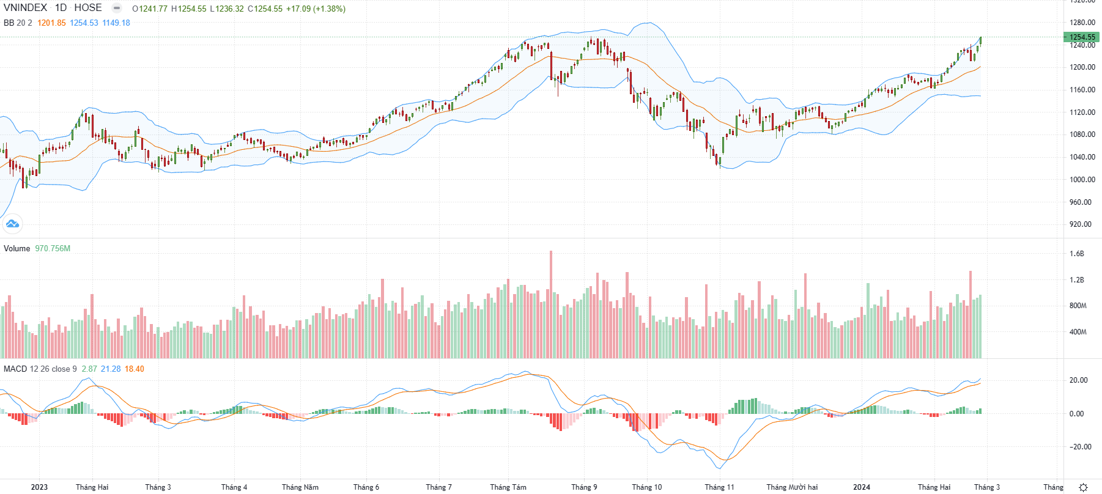Open chart settings gear icon
The height and width of the screenshot is (494, 1102).
(x=1083, y=487)
